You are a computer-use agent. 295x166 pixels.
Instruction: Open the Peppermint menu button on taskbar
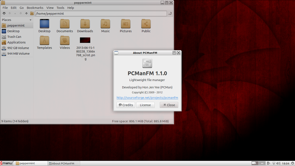pos(7,163)
